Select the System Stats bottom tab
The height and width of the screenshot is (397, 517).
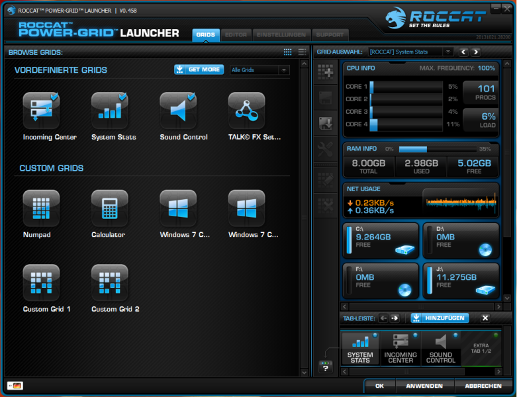[360, 349]
